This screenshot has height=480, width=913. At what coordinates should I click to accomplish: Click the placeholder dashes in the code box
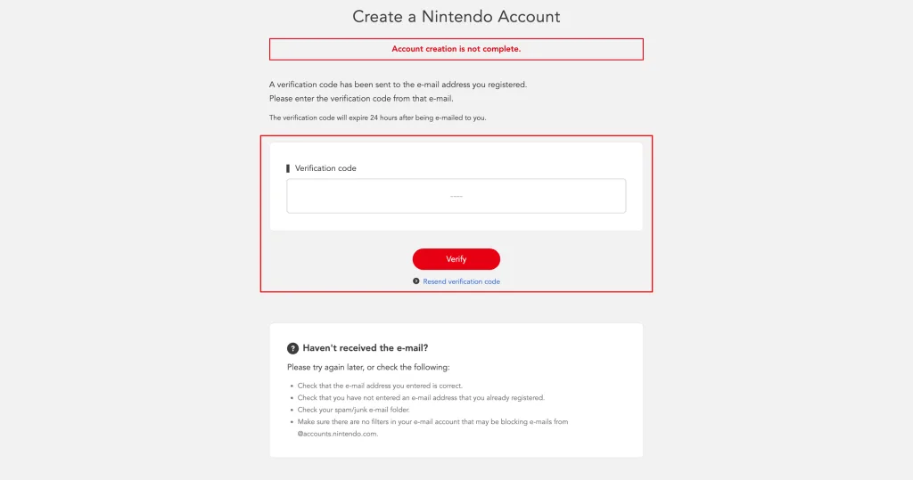(456, 196)
